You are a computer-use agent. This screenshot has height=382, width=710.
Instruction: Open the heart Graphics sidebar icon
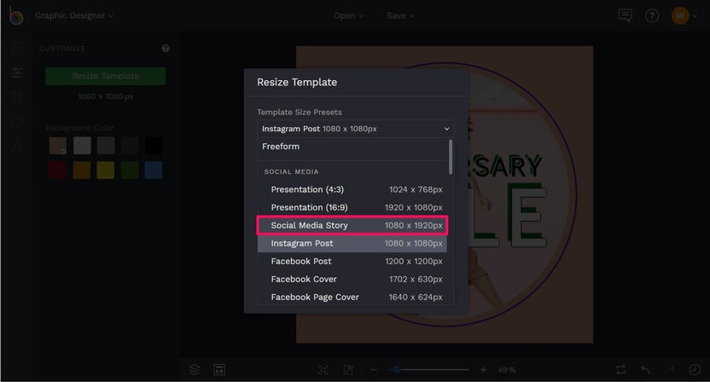click(17, 122)
